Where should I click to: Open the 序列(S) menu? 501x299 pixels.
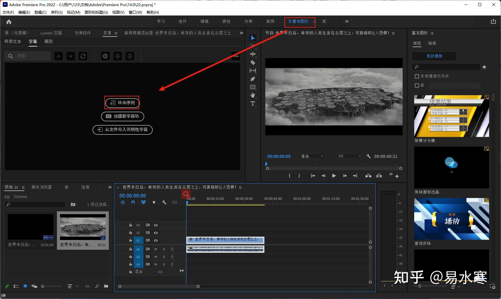pos(57,12)
